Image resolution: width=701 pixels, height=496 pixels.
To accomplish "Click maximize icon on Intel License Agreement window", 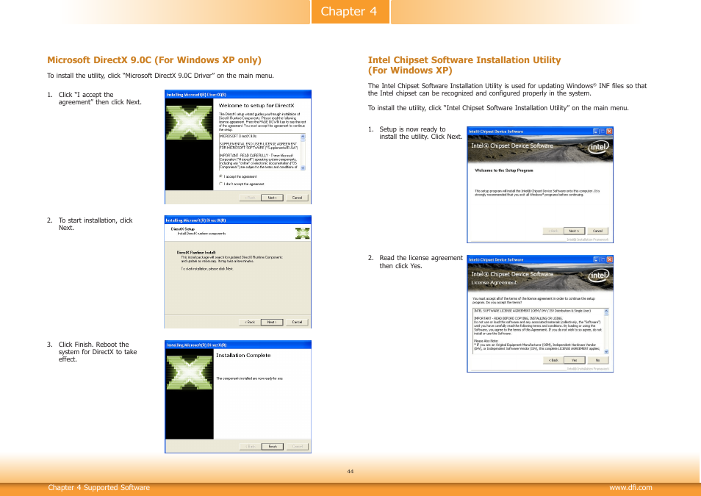I will tap(603, 259).
